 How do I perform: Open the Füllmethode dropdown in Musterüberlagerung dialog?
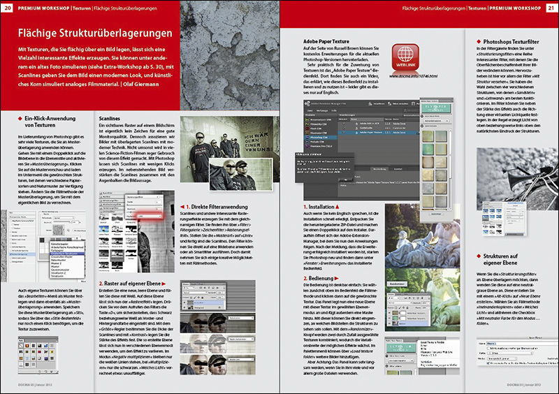pyautogui.click(x=64, y=218)
